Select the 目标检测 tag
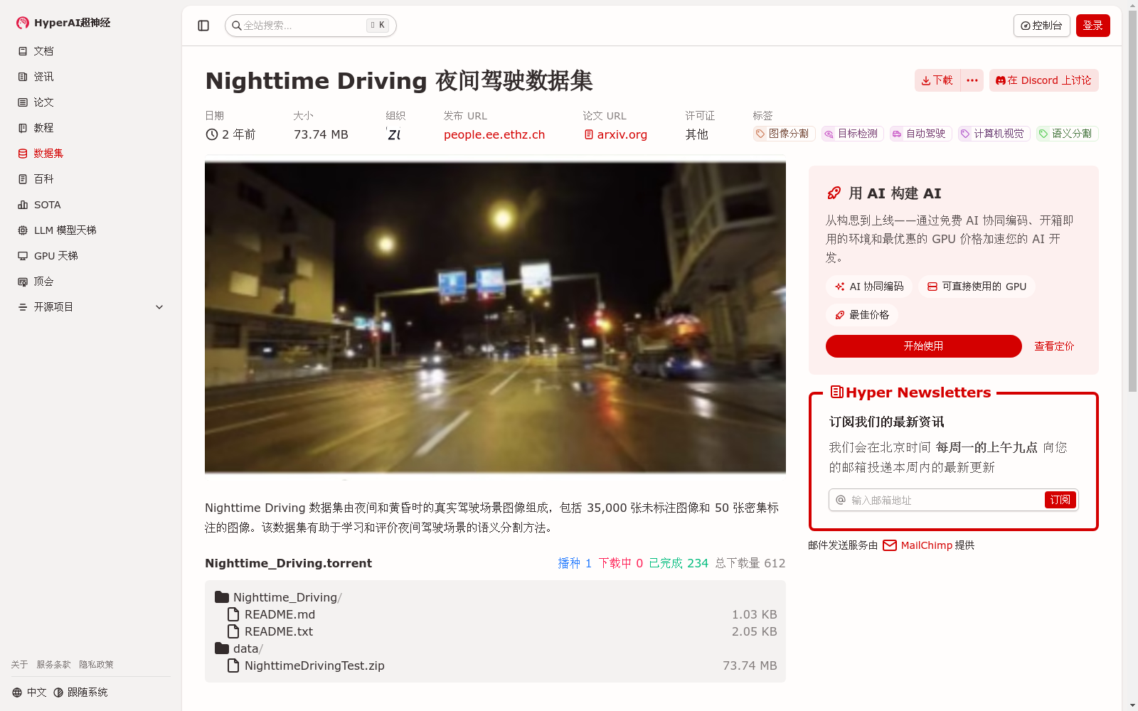This screenshot has width=1138, height=711. (x=852, y=134)
